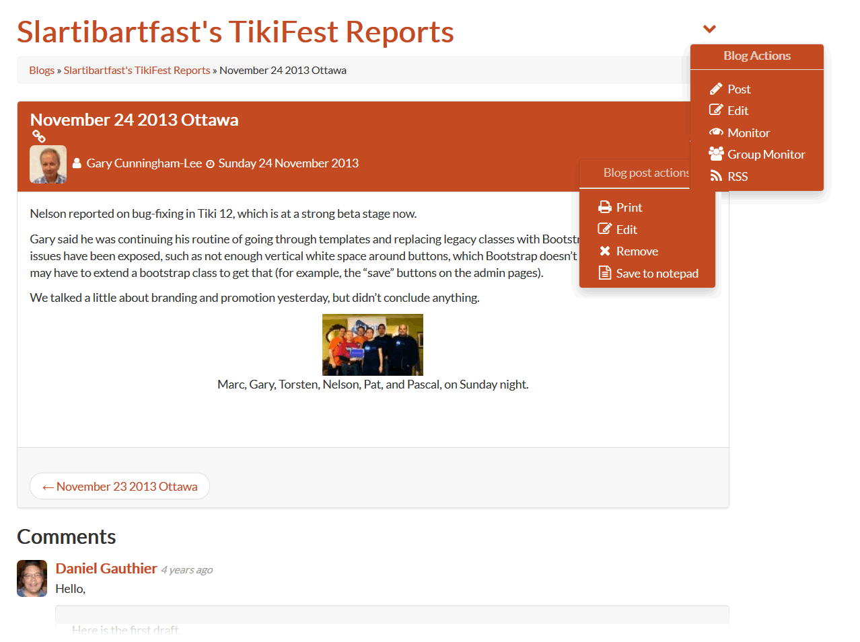
Task: Collapse the Blog Actions chevron dropdown
Action: click(x=709, y=29)
